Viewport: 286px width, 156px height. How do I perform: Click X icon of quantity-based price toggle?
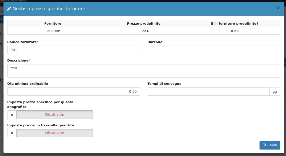(x=12, y=133)
